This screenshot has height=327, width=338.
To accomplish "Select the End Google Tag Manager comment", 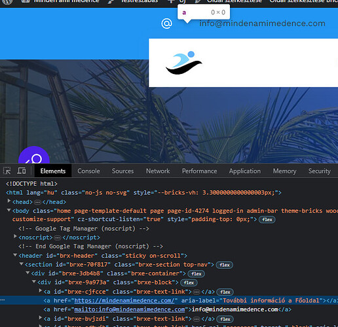I will (x=91, y=247).
